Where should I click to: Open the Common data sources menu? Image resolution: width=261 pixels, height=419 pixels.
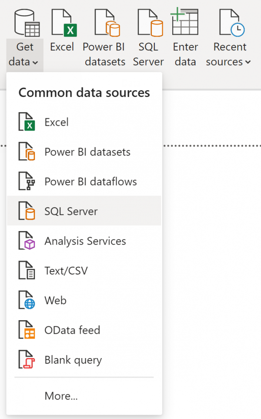tap(84, 92)
